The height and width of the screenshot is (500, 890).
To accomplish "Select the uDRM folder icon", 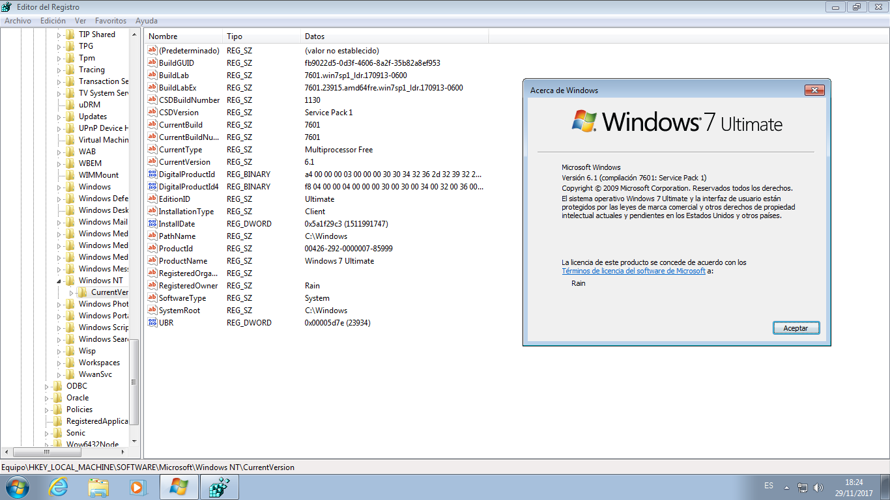I will pos(70,105).
